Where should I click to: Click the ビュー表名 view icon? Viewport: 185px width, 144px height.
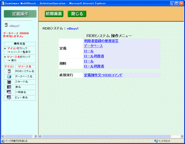(x=9, y=97)
